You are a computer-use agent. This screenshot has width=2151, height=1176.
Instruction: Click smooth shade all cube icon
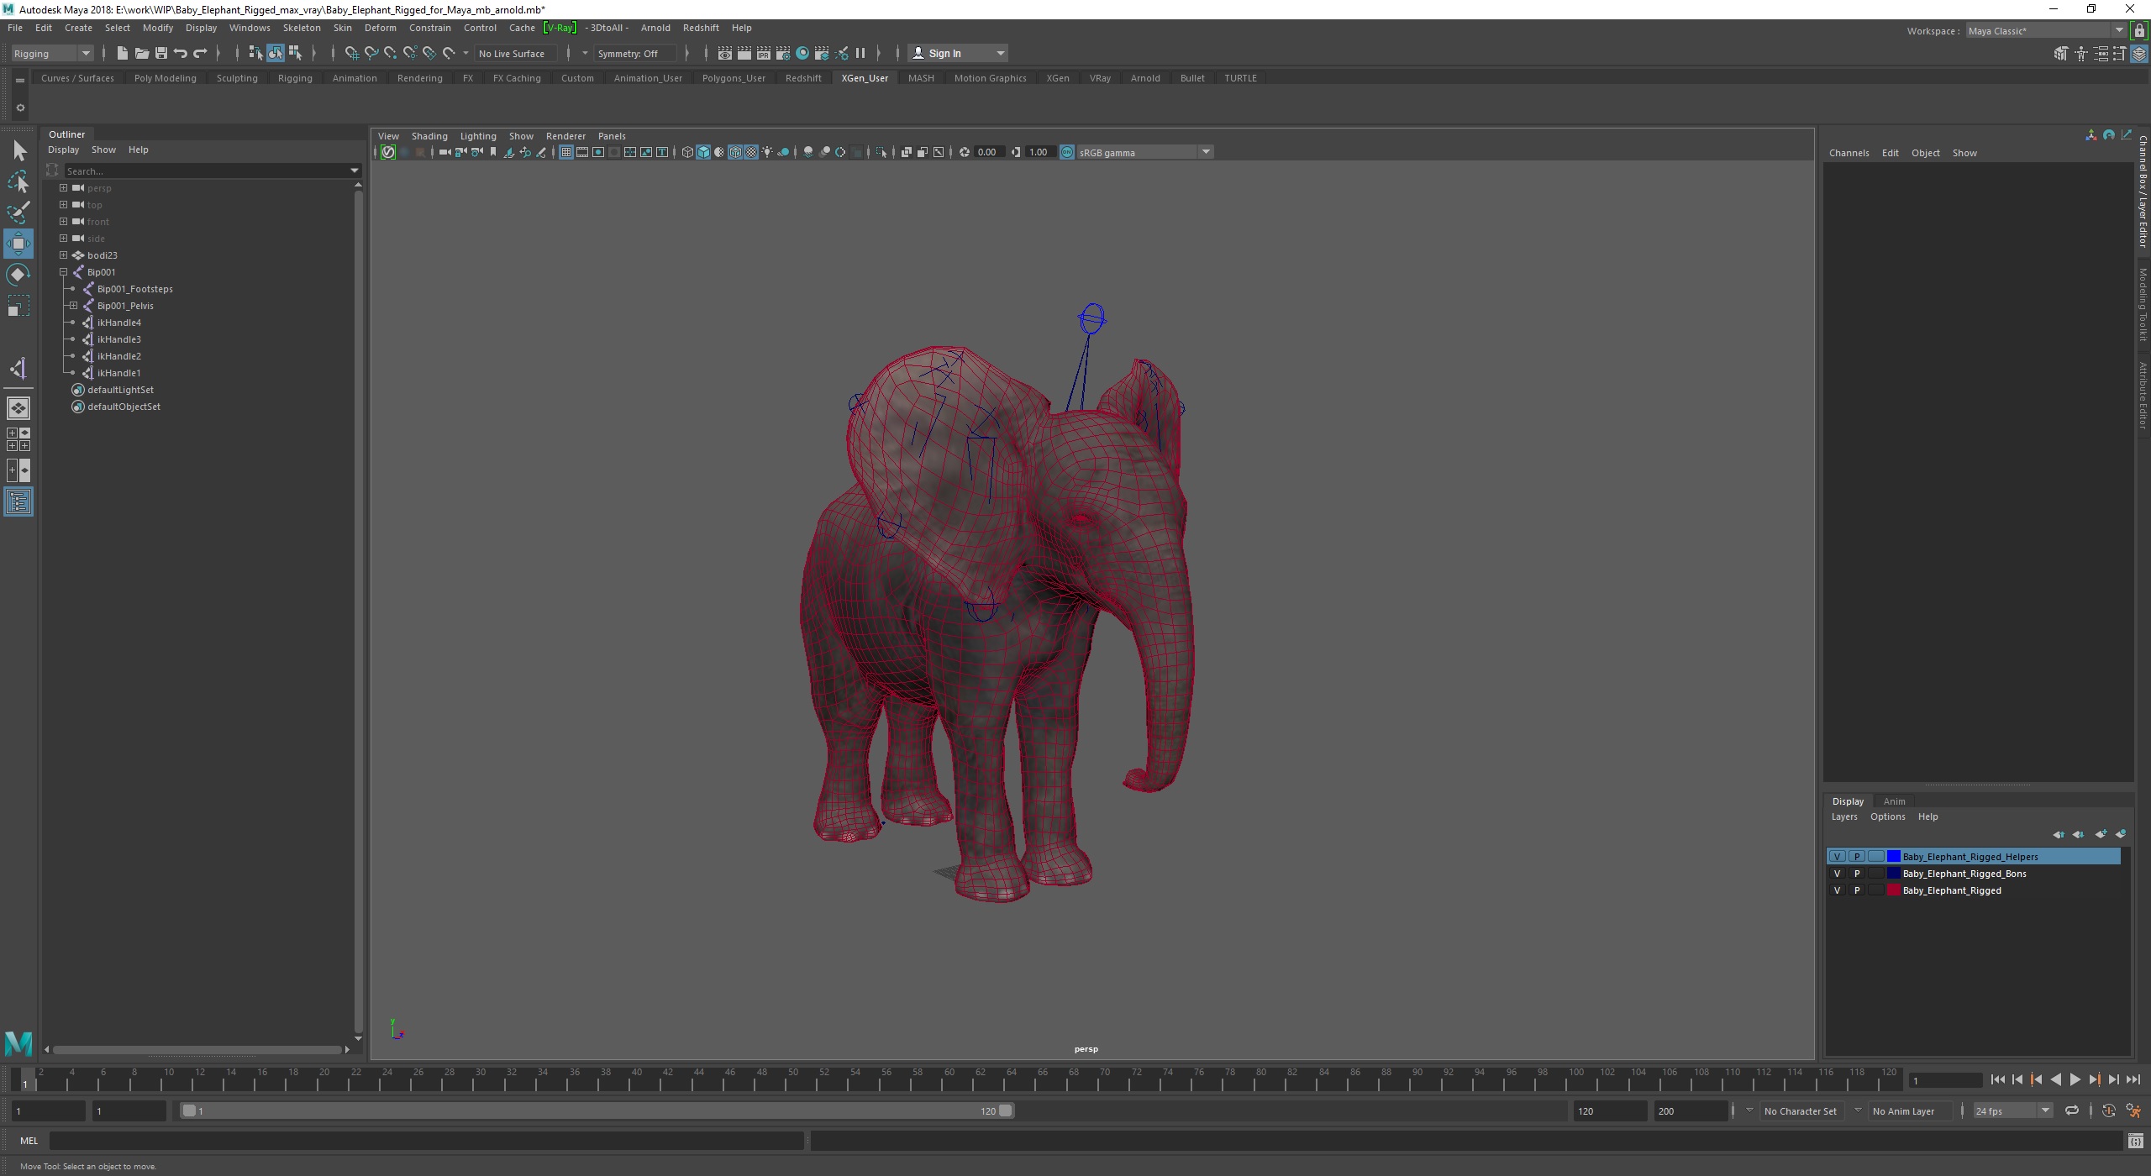(703, 152)
